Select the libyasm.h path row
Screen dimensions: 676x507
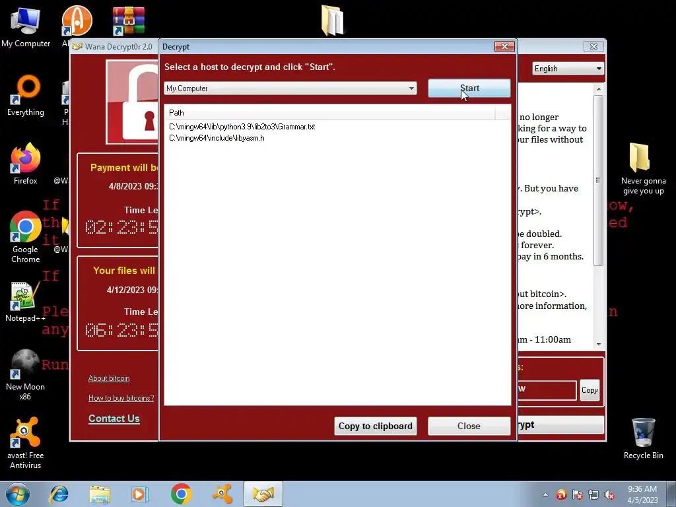tap(217, 138)
